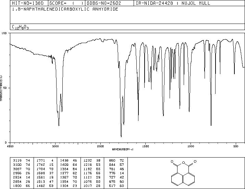The image size is (245, 189).
Task: Click the 1704 peak table entry
Action: click(45, 169)
